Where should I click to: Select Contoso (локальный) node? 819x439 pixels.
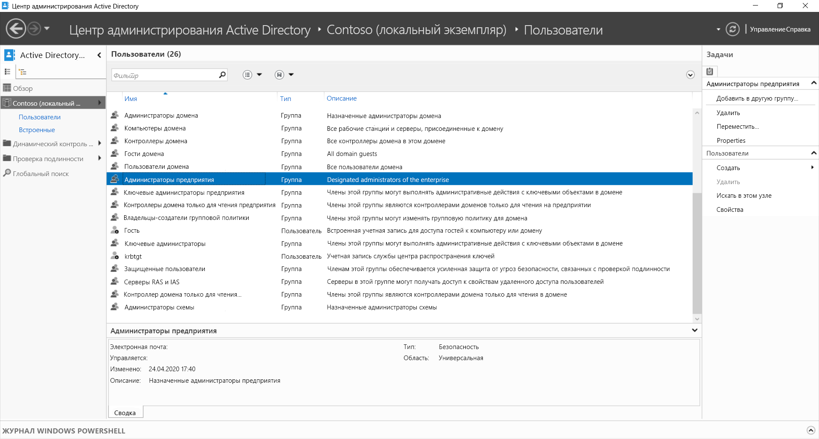tap(53, 103)
